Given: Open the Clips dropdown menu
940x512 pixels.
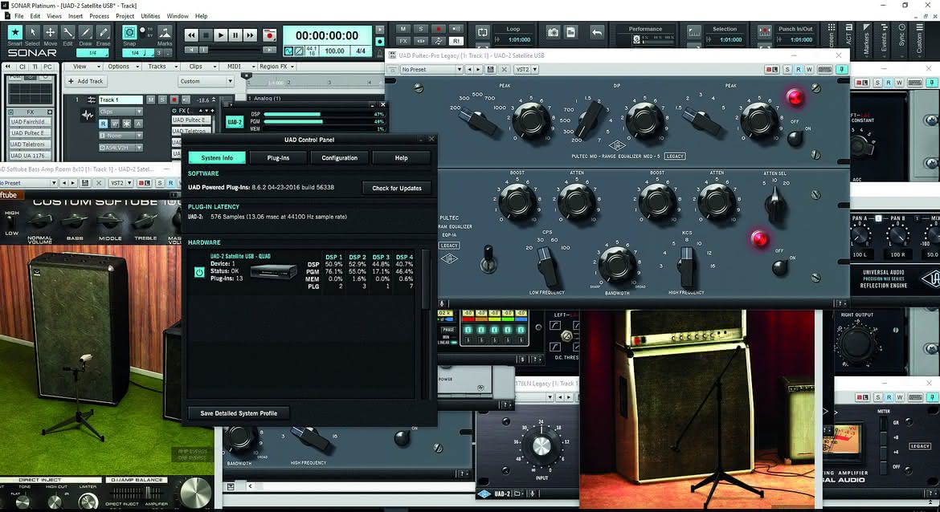Looking at the screenshot, I should pyautogui.click(x=199, y=67).
